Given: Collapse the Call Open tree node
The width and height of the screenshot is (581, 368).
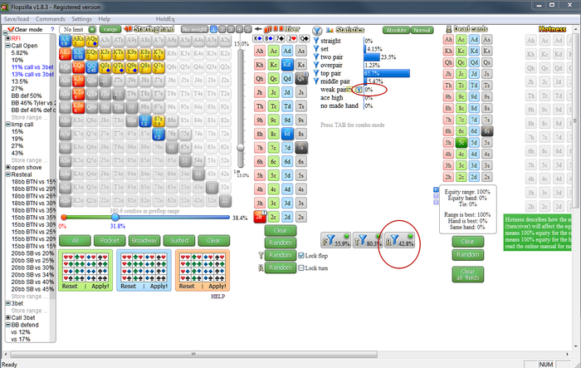Looking at the screenshot, I should [7, 45].
